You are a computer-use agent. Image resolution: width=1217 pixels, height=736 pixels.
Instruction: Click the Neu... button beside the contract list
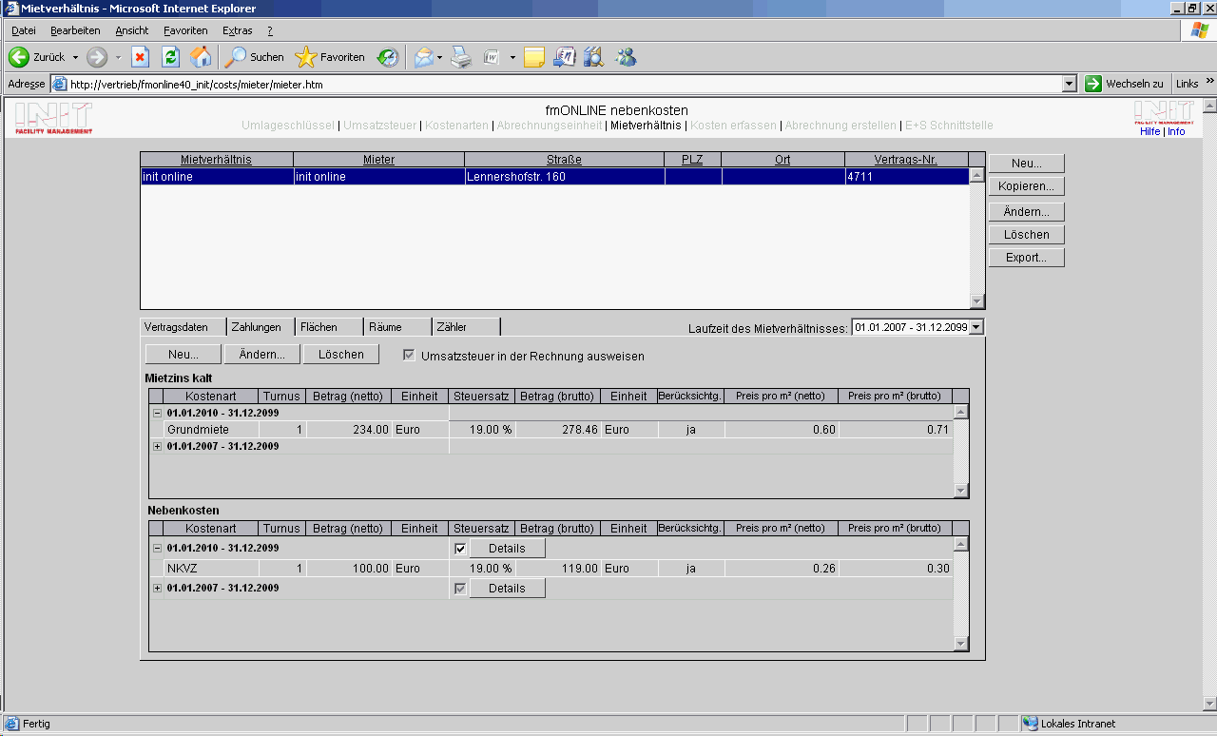1027,164
